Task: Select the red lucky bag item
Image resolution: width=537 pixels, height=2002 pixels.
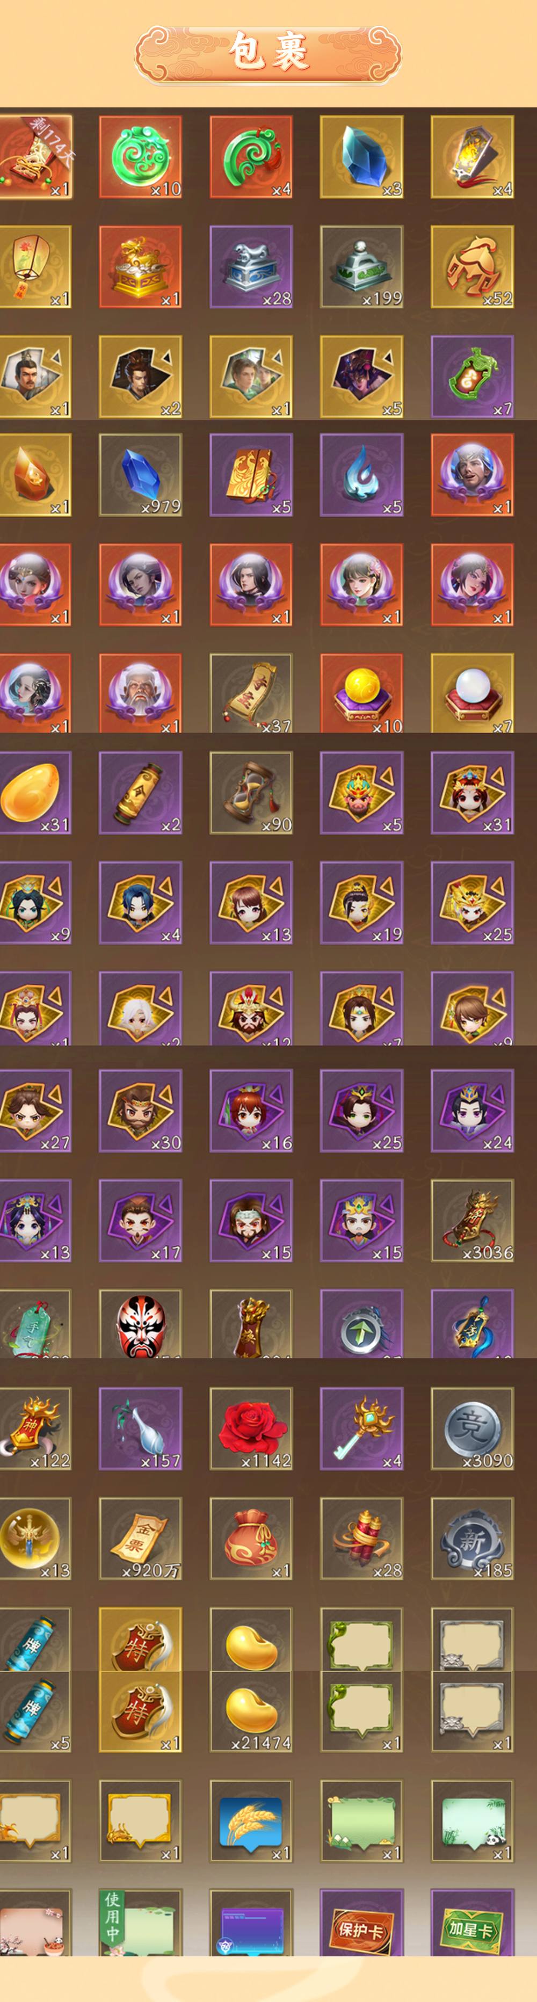Action: tap(251, 1539)
